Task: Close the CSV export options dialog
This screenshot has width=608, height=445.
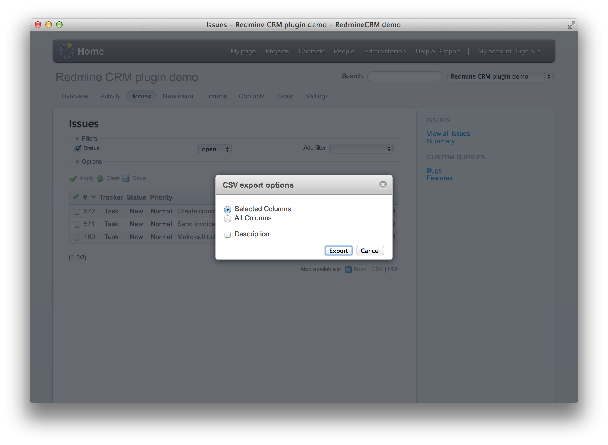Action: [x=383, y=185]
